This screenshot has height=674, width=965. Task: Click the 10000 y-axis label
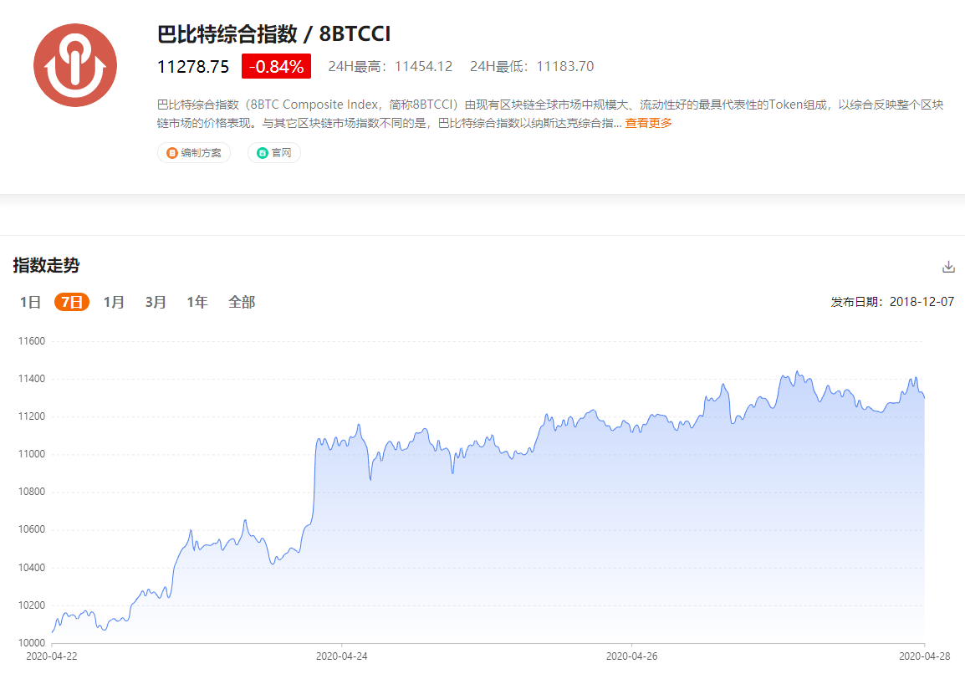[x=32, y=642]
